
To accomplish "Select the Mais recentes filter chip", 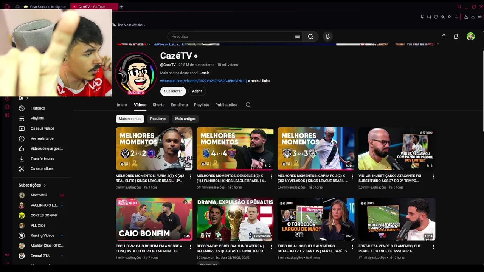I will pos(130,119).
